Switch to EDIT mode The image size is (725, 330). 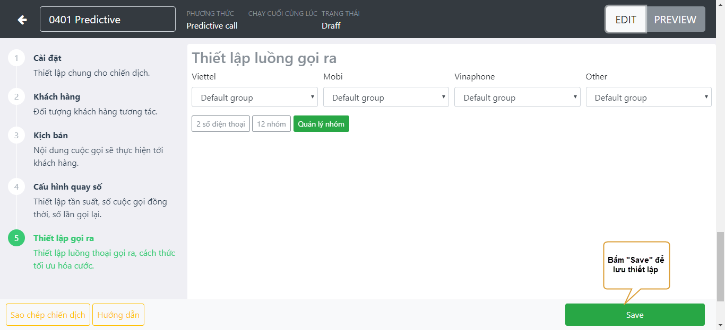pyautogui.click(x=626, y=20)
